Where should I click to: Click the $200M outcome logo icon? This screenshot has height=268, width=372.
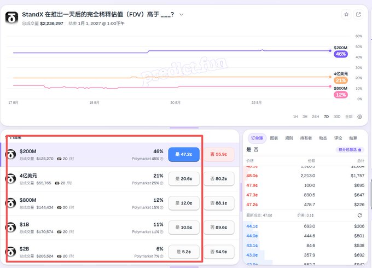11,155
